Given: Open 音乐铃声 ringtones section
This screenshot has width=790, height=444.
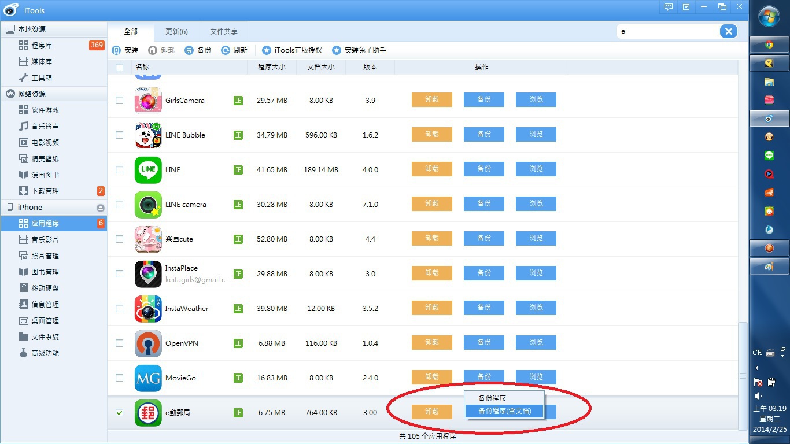Looking at the screenshot, I should 53,126.
